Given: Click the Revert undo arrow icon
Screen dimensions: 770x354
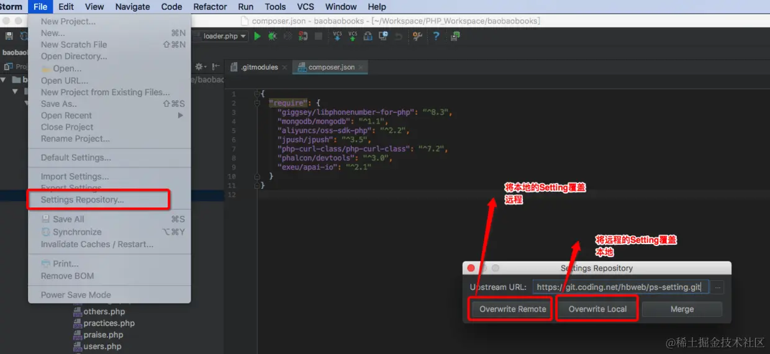Looking at the screenshot, I should [x=398, y=36].
